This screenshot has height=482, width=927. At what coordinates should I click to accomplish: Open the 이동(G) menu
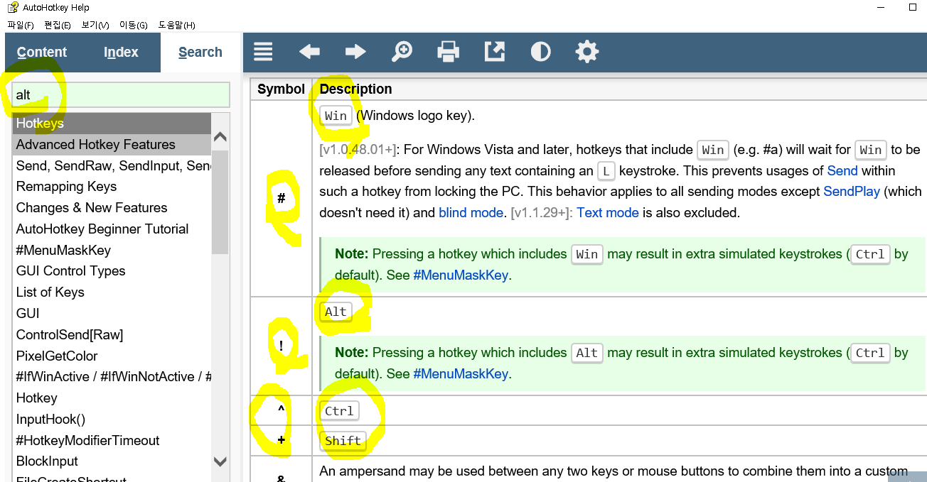(133, 25)
